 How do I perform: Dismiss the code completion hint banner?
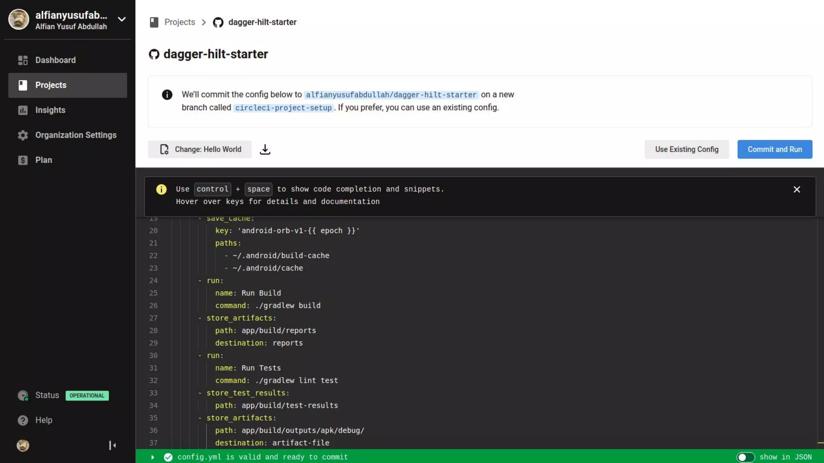click(797, 189)
